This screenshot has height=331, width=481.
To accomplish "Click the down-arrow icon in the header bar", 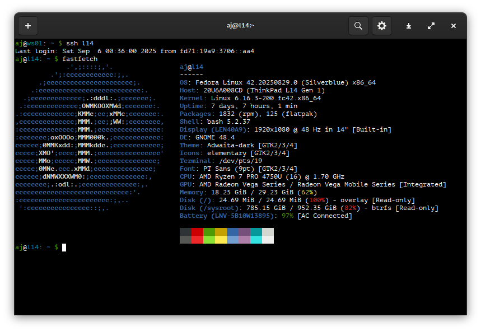I will pos(409,26).
